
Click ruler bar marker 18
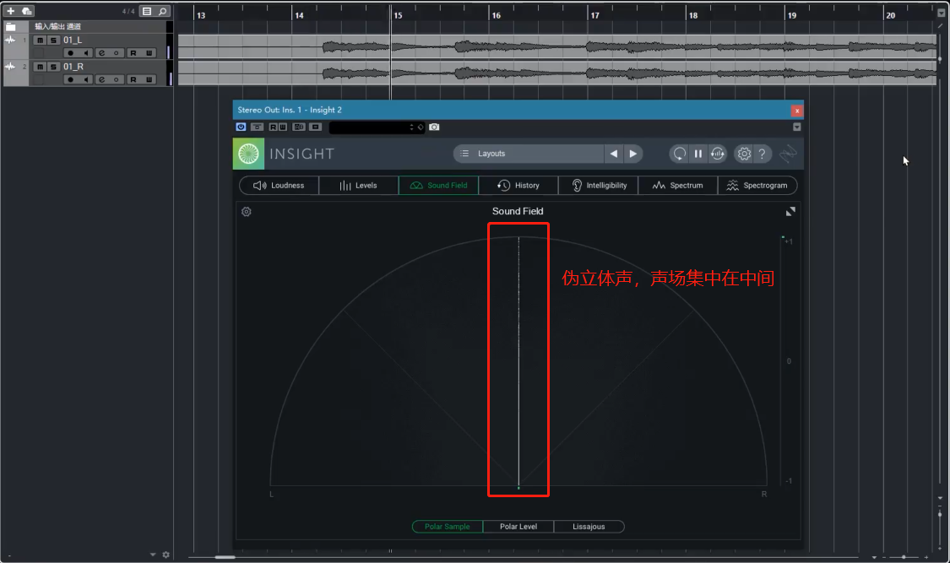coord(692,15)
